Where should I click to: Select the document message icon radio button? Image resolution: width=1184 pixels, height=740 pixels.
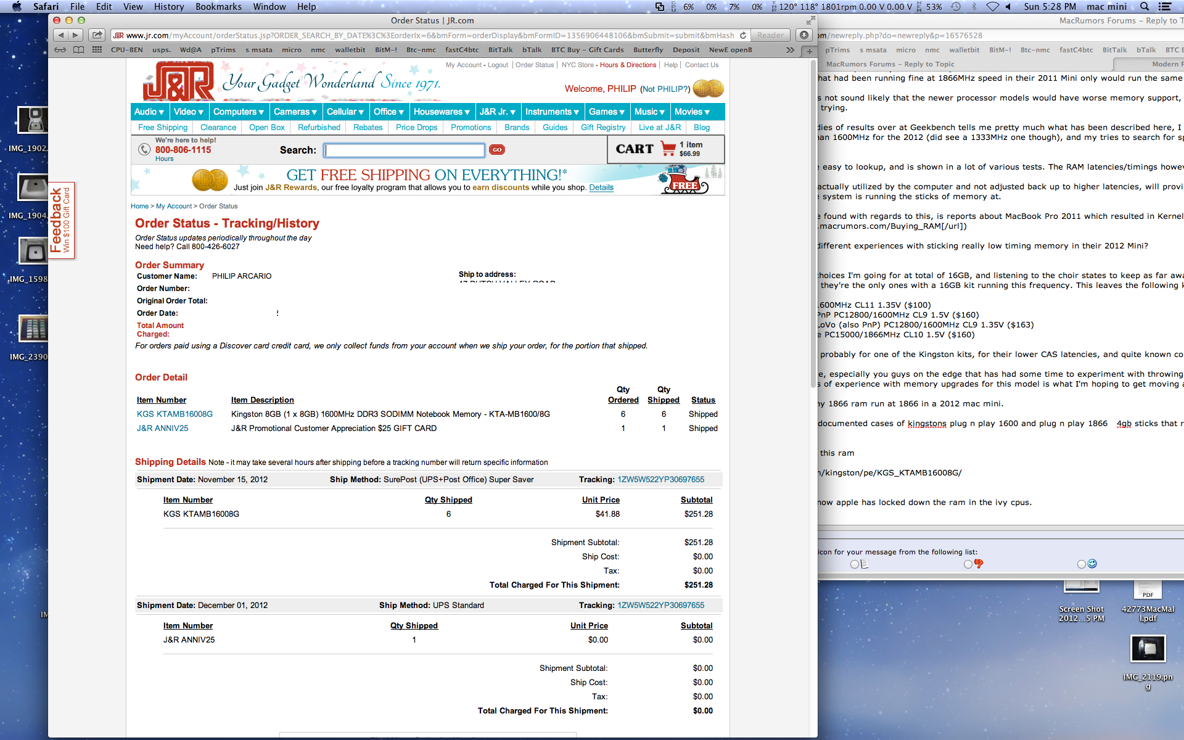click(854, 564)
